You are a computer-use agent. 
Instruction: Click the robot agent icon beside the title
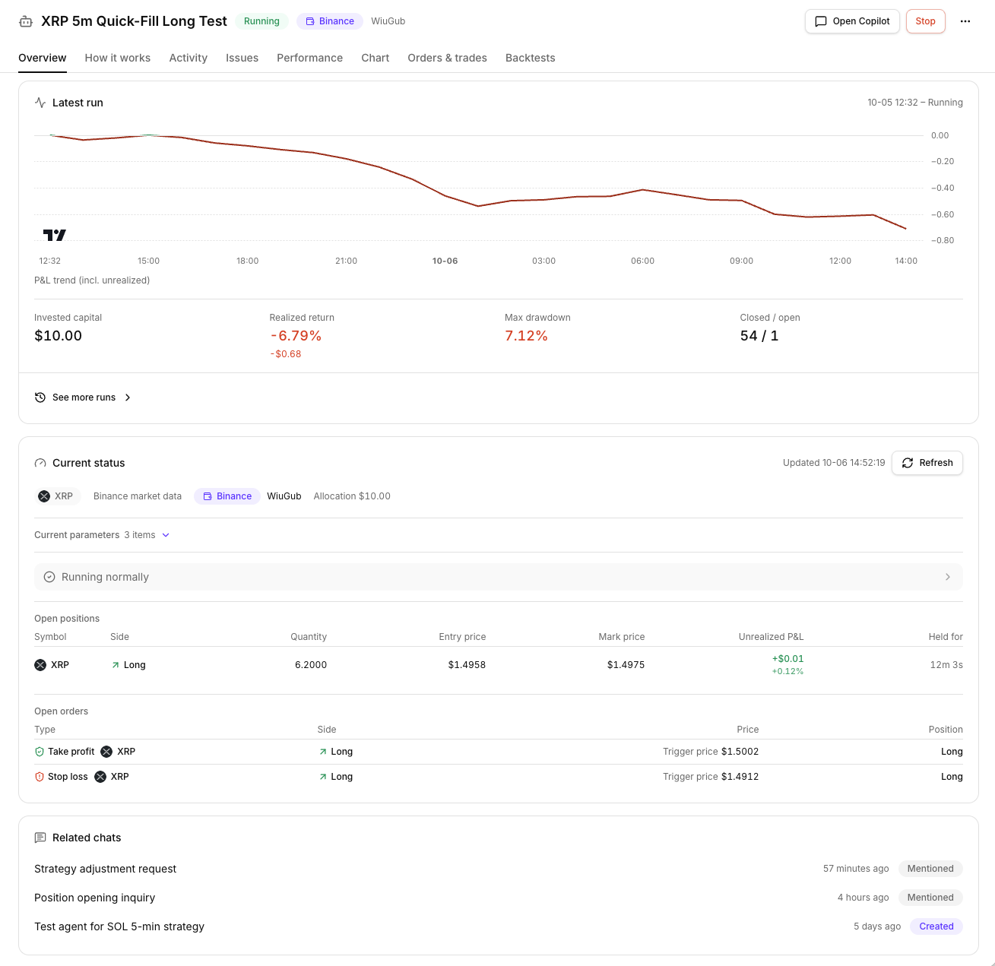[x=26, y=21]
